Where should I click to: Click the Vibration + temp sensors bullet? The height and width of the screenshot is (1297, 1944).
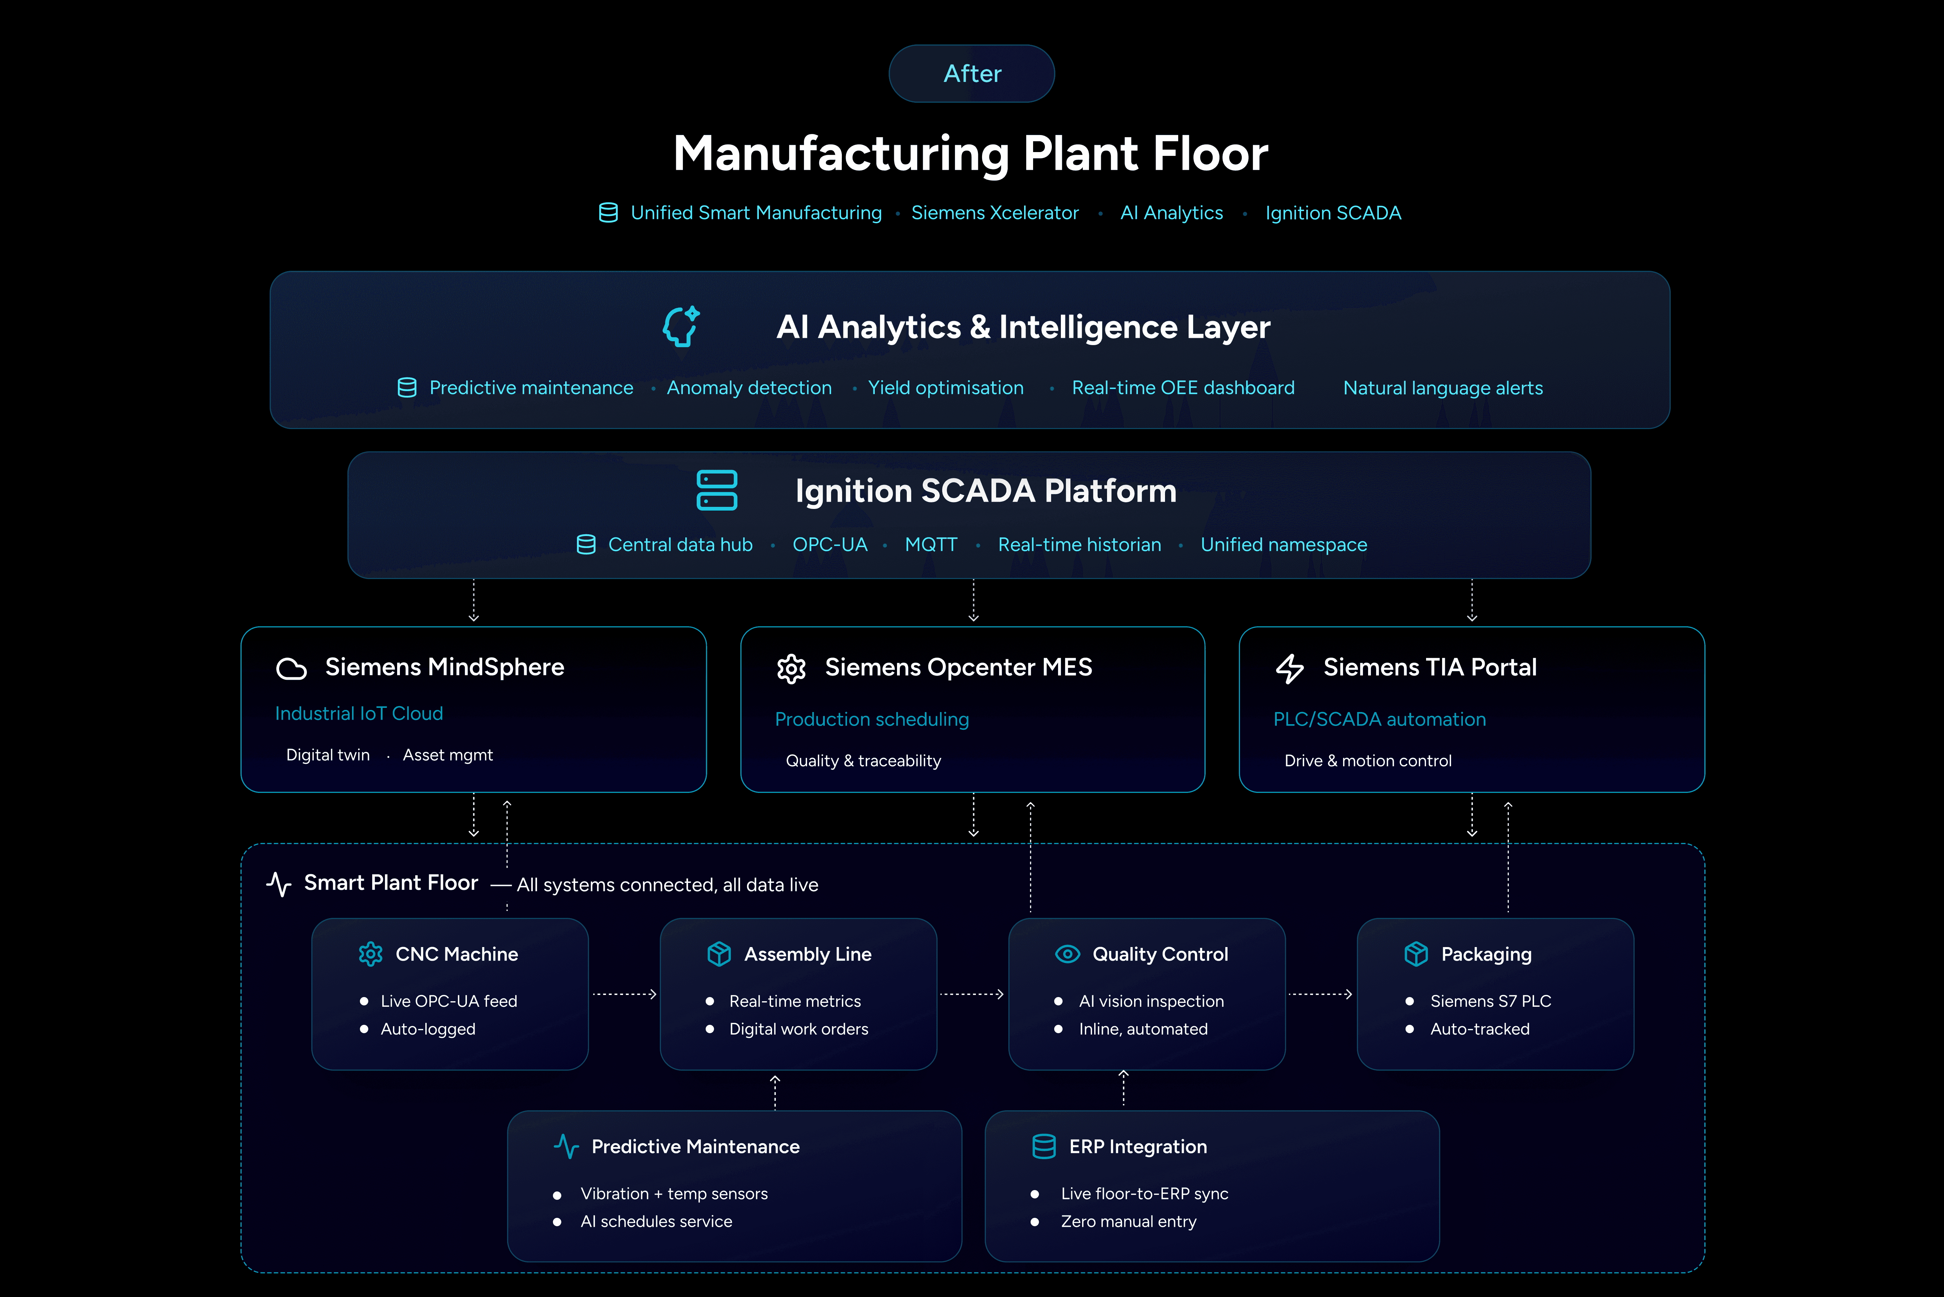[674, 1194]
